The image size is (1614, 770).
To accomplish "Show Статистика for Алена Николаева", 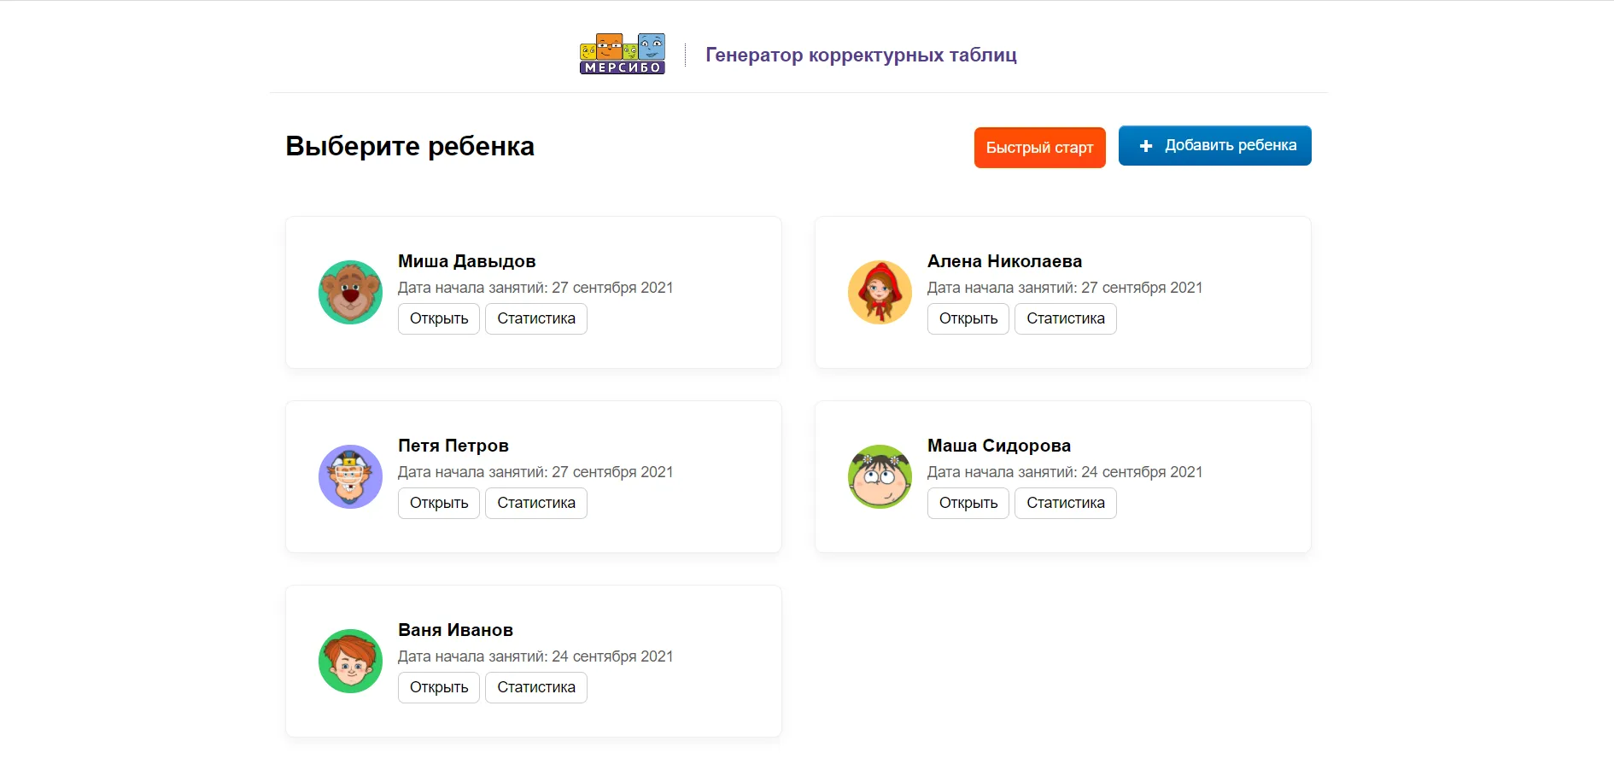I will [x=1065, y=318].
